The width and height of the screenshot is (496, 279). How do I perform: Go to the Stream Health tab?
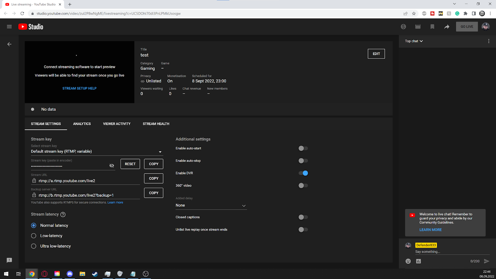coord(156,124)
